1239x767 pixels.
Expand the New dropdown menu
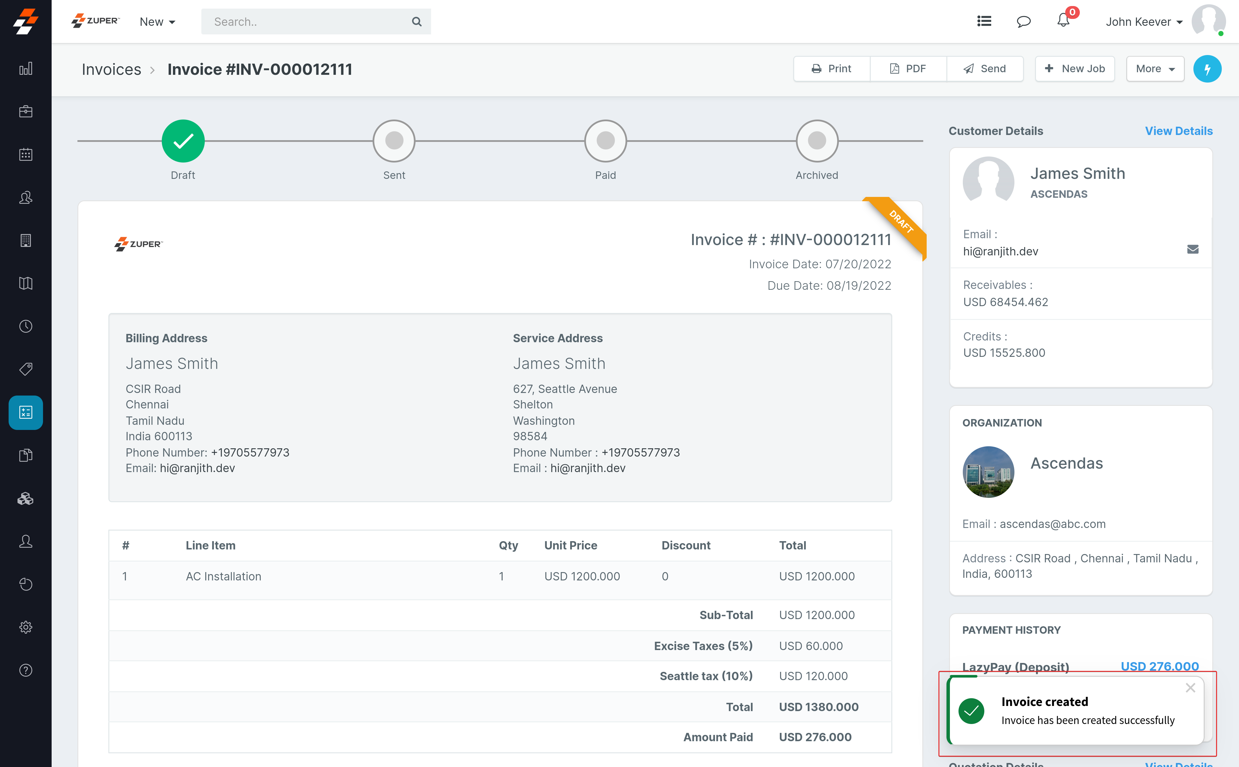point(157,22)
